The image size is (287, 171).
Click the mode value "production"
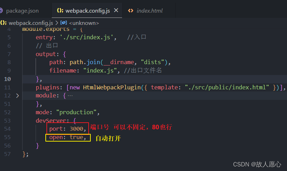pyautogui.click(x=76, y=112)
